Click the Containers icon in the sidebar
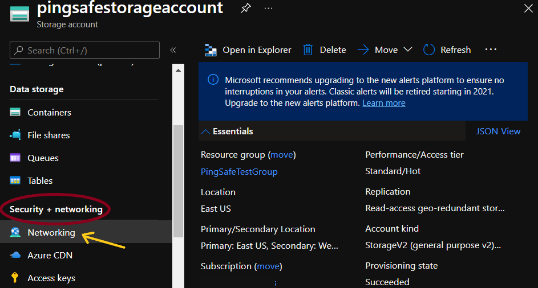 click(x=15, y=112)
